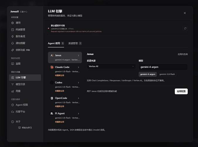Click the 待重新应用 tag under Pi Agent

coord(59,122)
